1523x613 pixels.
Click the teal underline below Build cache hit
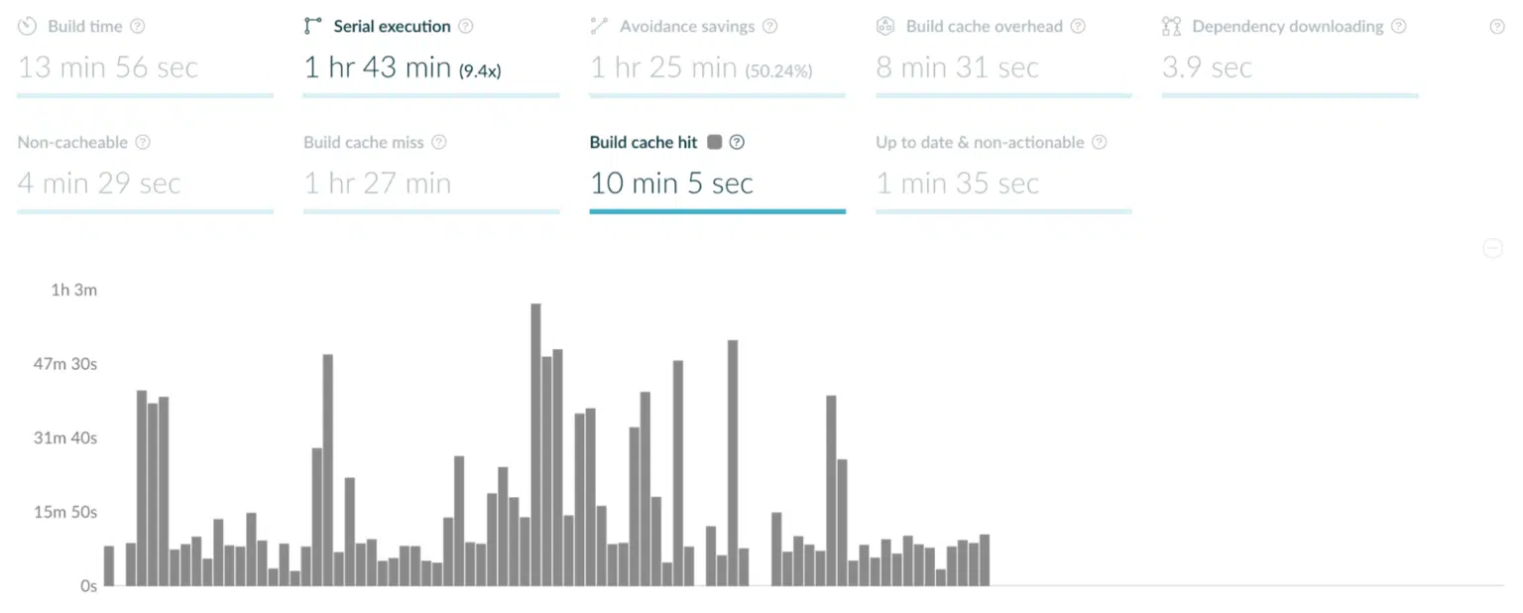(x=717, y=211)
